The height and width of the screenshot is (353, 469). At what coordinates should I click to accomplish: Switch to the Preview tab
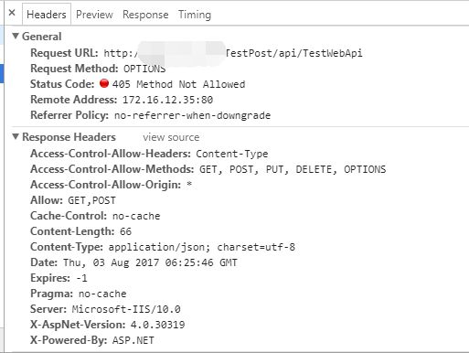(94, 15)
